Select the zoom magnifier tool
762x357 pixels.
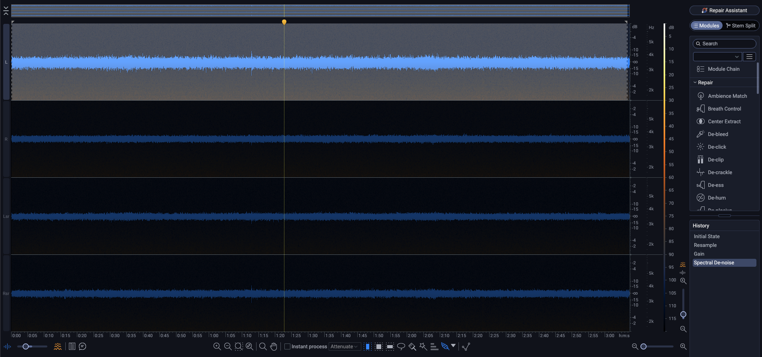click(263, 347)
